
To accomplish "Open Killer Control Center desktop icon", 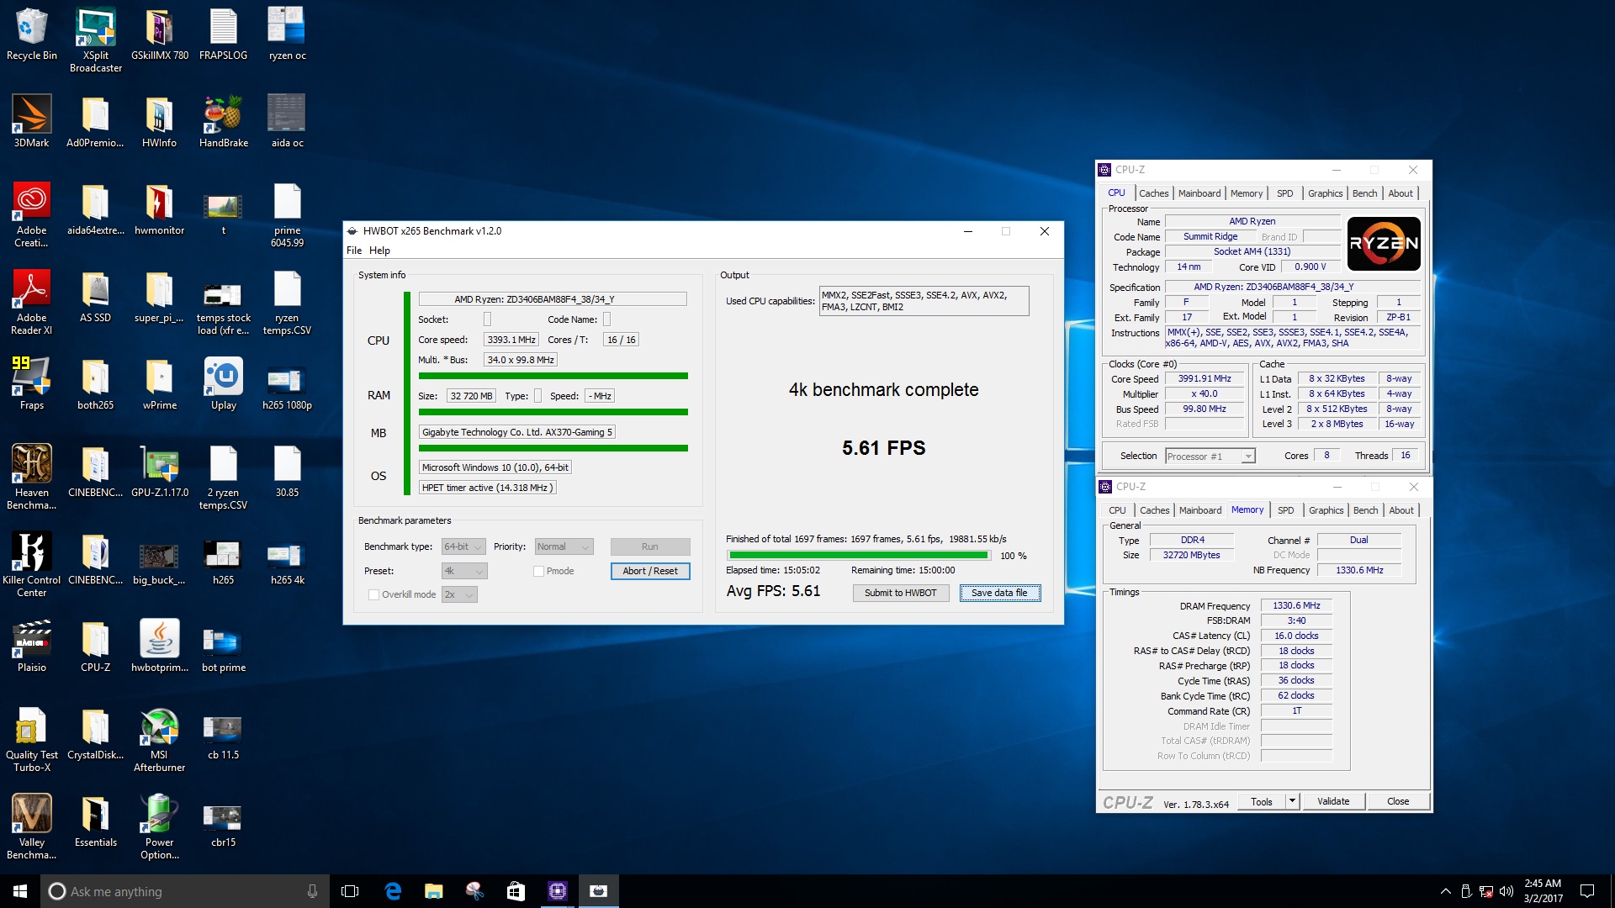I will [x=32, y=563].
